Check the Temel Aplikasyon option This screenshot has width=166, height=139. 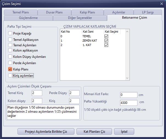(x=10, y=40)
